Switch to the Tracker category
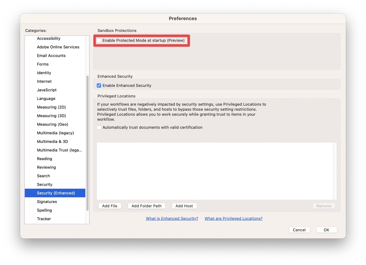The width and height of the screenshot is (366, 265). pyautogui.click(x=44, y=219)
